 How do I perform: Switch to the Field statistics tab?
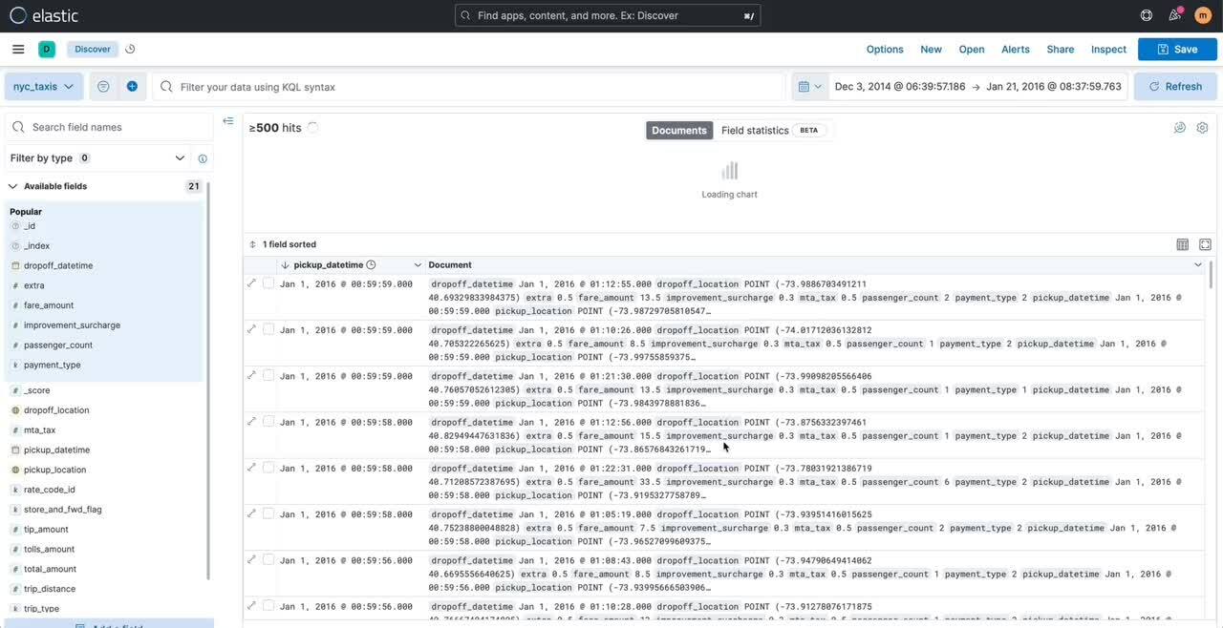coord(755,130)
